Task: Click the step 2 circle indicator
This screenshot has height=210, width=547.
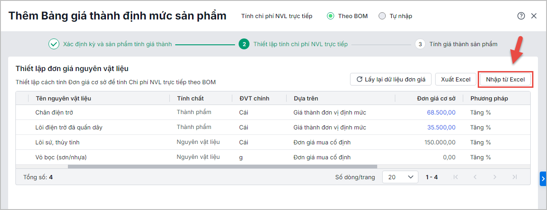Action: [x=244, y=44]
